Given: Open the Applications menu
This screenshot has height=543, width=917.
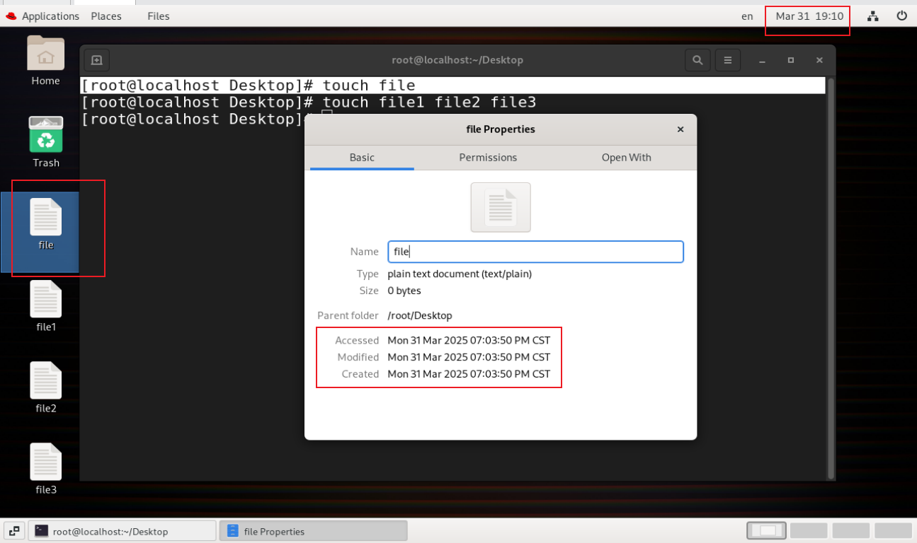Looking at the screenshot, I should (50, 16).
